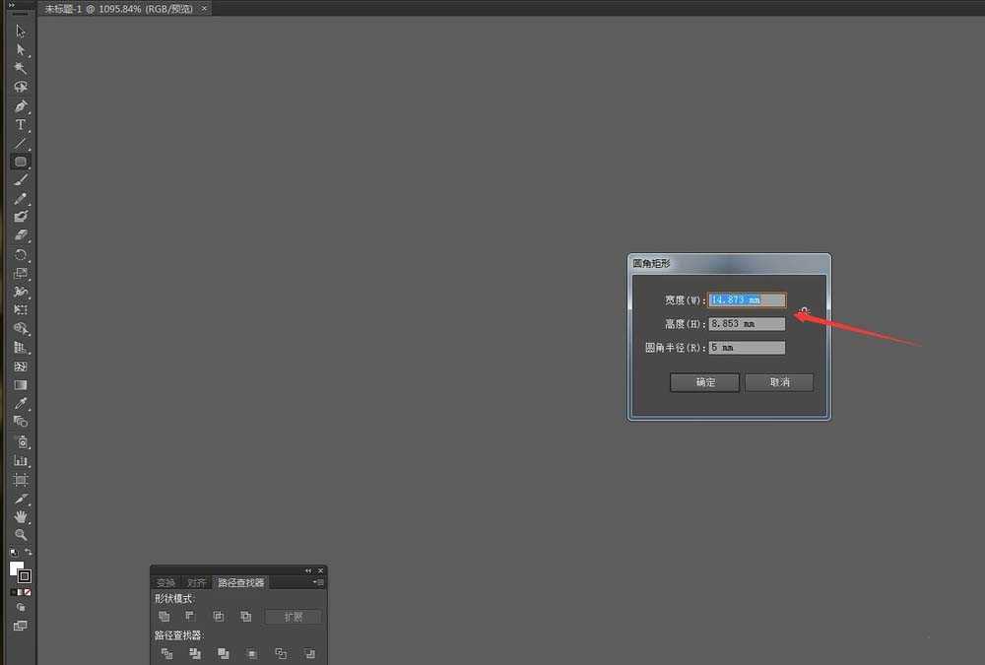This screenshot has height=665, width=985.
Task: Collapse the Pathfinder panel group
Action: (307, 570)
